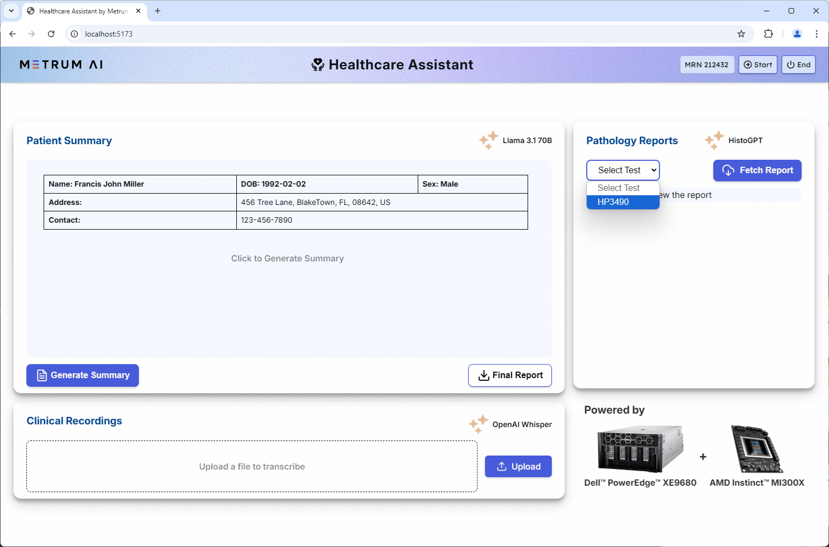Image resolution: width=829 pixels, height=547 pixels.
Task: Click the DOB: 1992-02-02 cell
Action: tap(327, 184)
